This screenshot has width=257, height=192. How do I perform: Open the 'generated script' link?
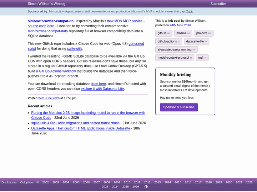[x=136, y=44]
